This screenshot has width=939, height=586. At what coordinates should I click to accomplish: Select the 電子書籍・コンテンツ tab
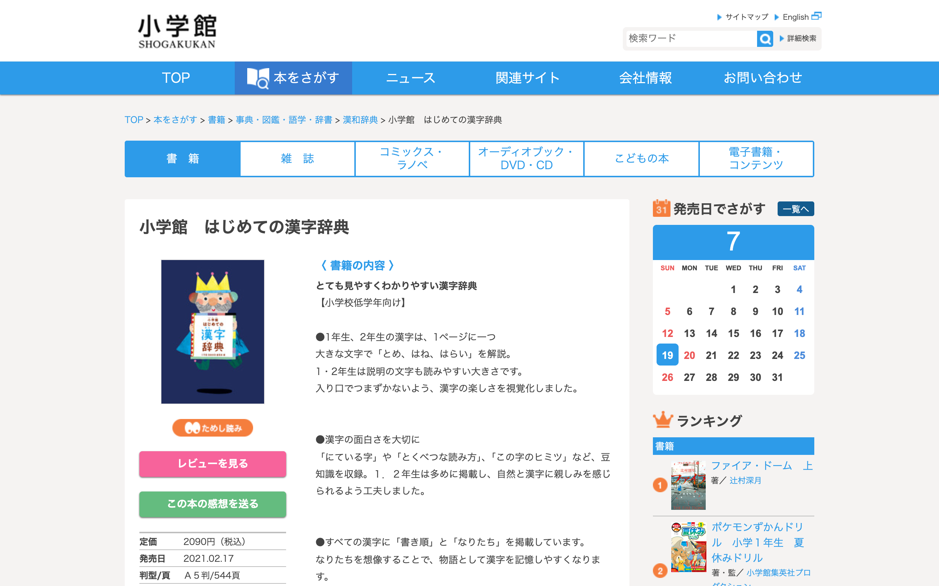(756, 159)
